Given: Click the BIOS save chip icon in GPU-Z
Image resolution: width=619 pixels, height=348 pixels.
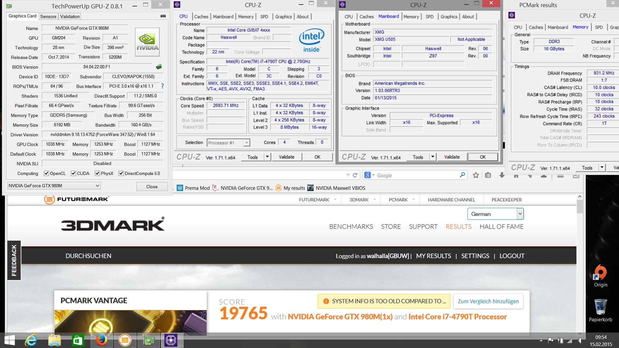Looking at the screenshot, I should point(159,67).
